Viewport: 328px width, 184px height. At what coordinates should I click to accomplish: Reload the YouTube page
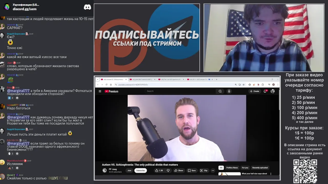coord(107,85)
